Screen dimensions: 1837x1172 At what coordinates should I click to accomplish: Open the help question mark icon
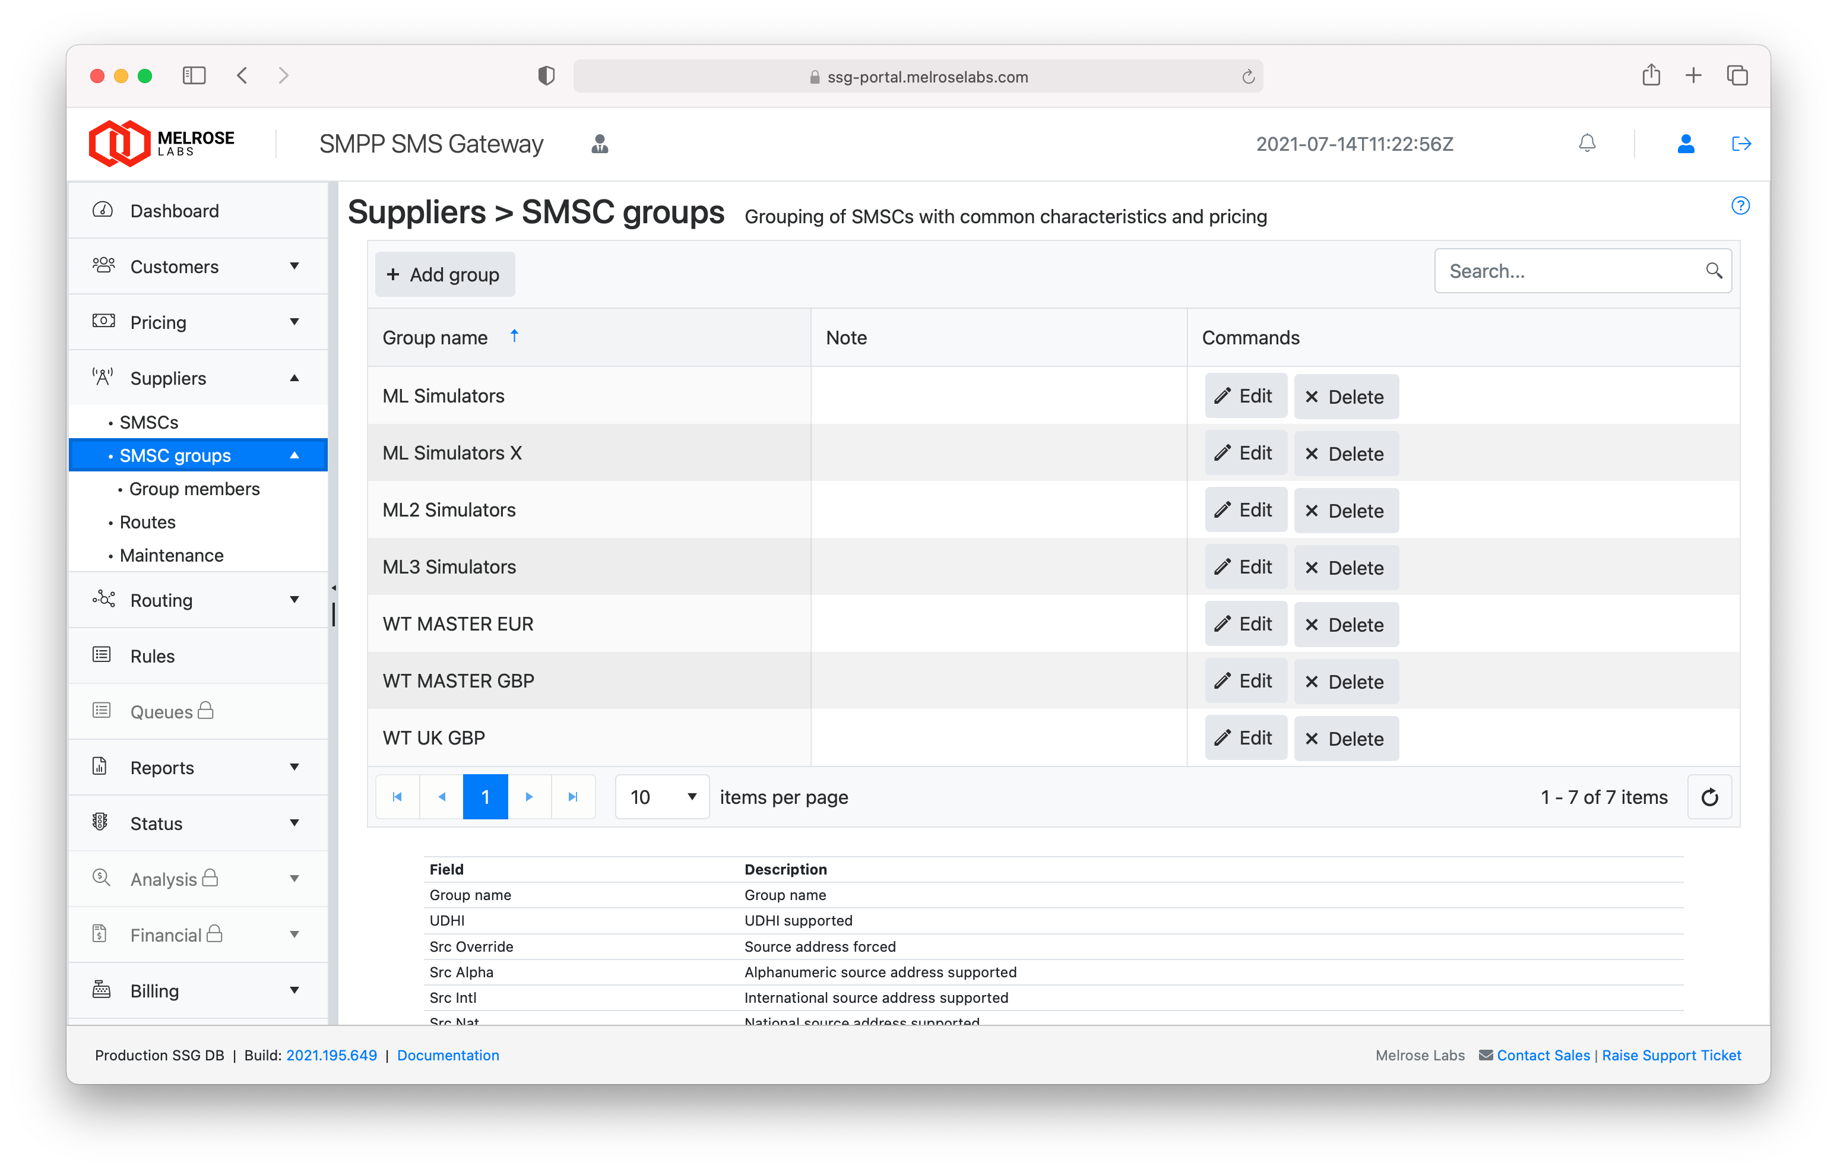point(1740,205)
